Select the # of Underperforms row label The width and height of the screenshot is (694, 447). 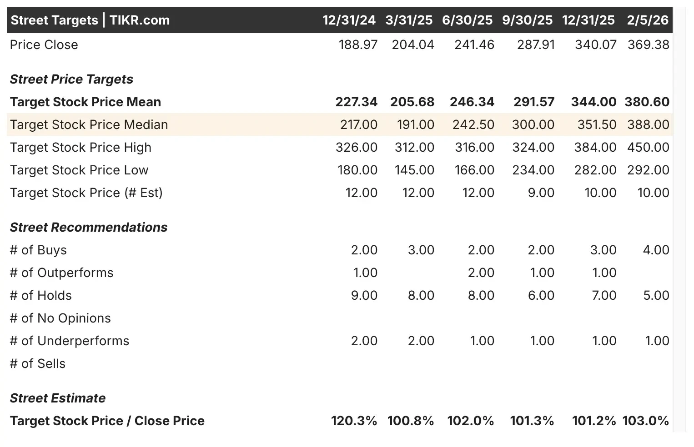tap(70, 341)
